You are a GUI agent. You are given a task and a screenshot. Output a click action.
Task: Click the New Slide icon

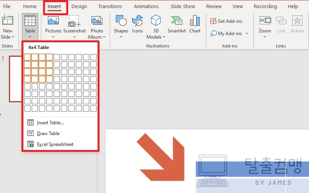(7, 20)
